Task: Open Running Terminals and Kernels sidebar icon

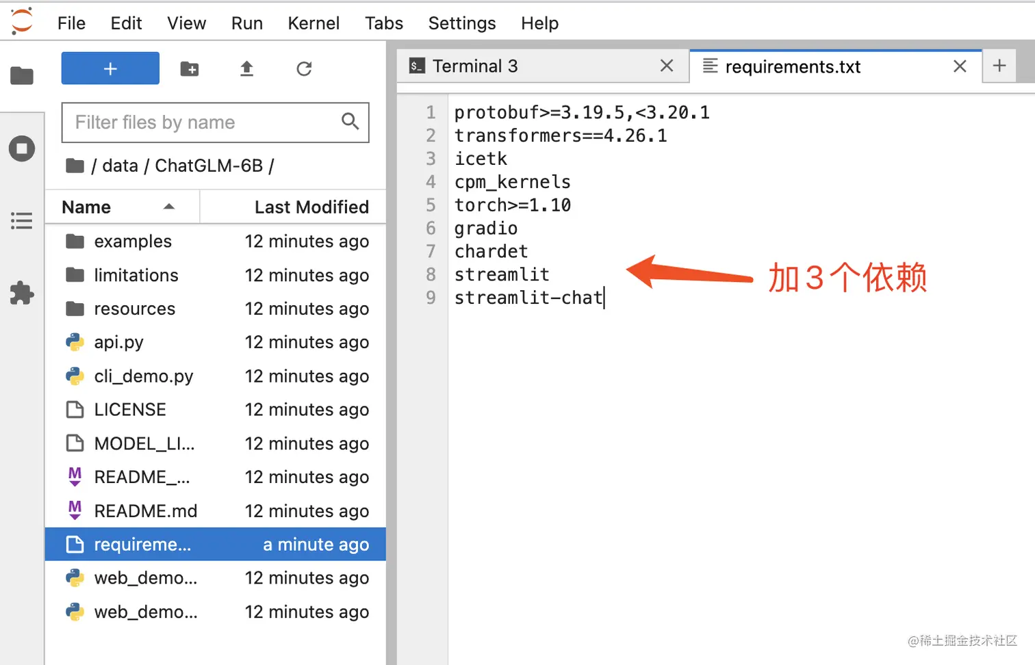Action: point(22,148)
